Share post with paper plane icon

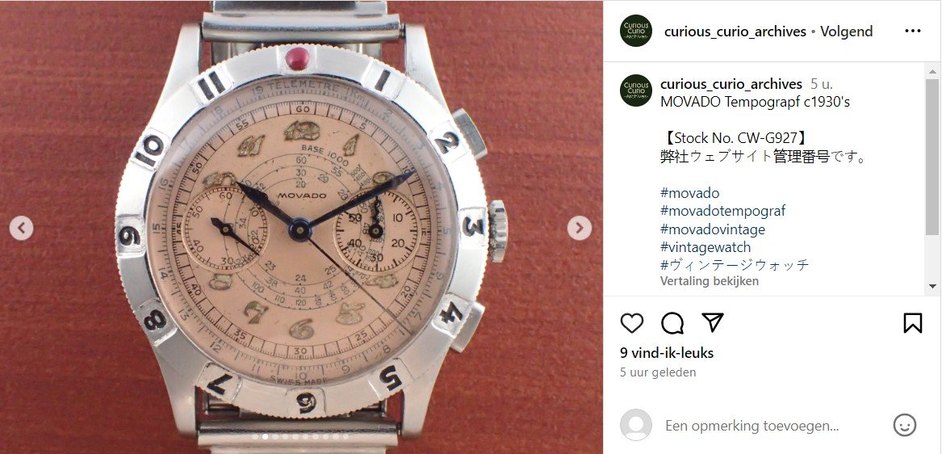(x=713, y=322)
